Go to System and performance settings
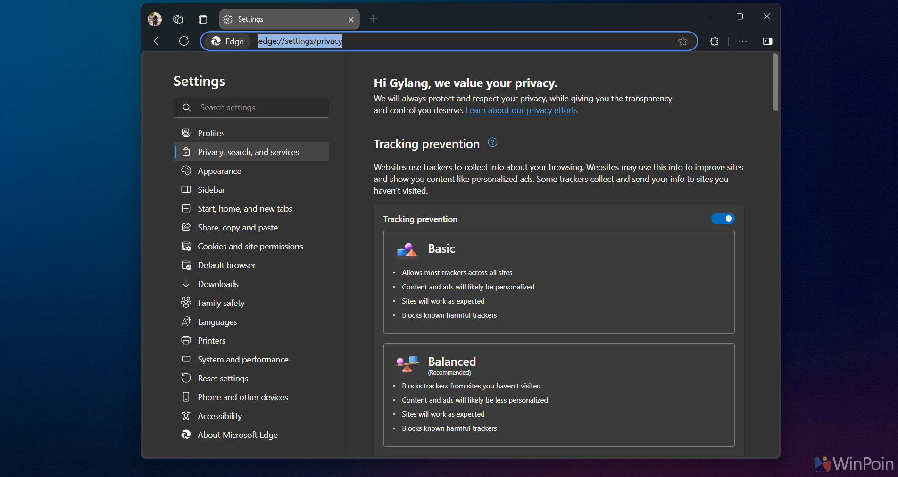The image size is (898, 477). click(243, 360)
